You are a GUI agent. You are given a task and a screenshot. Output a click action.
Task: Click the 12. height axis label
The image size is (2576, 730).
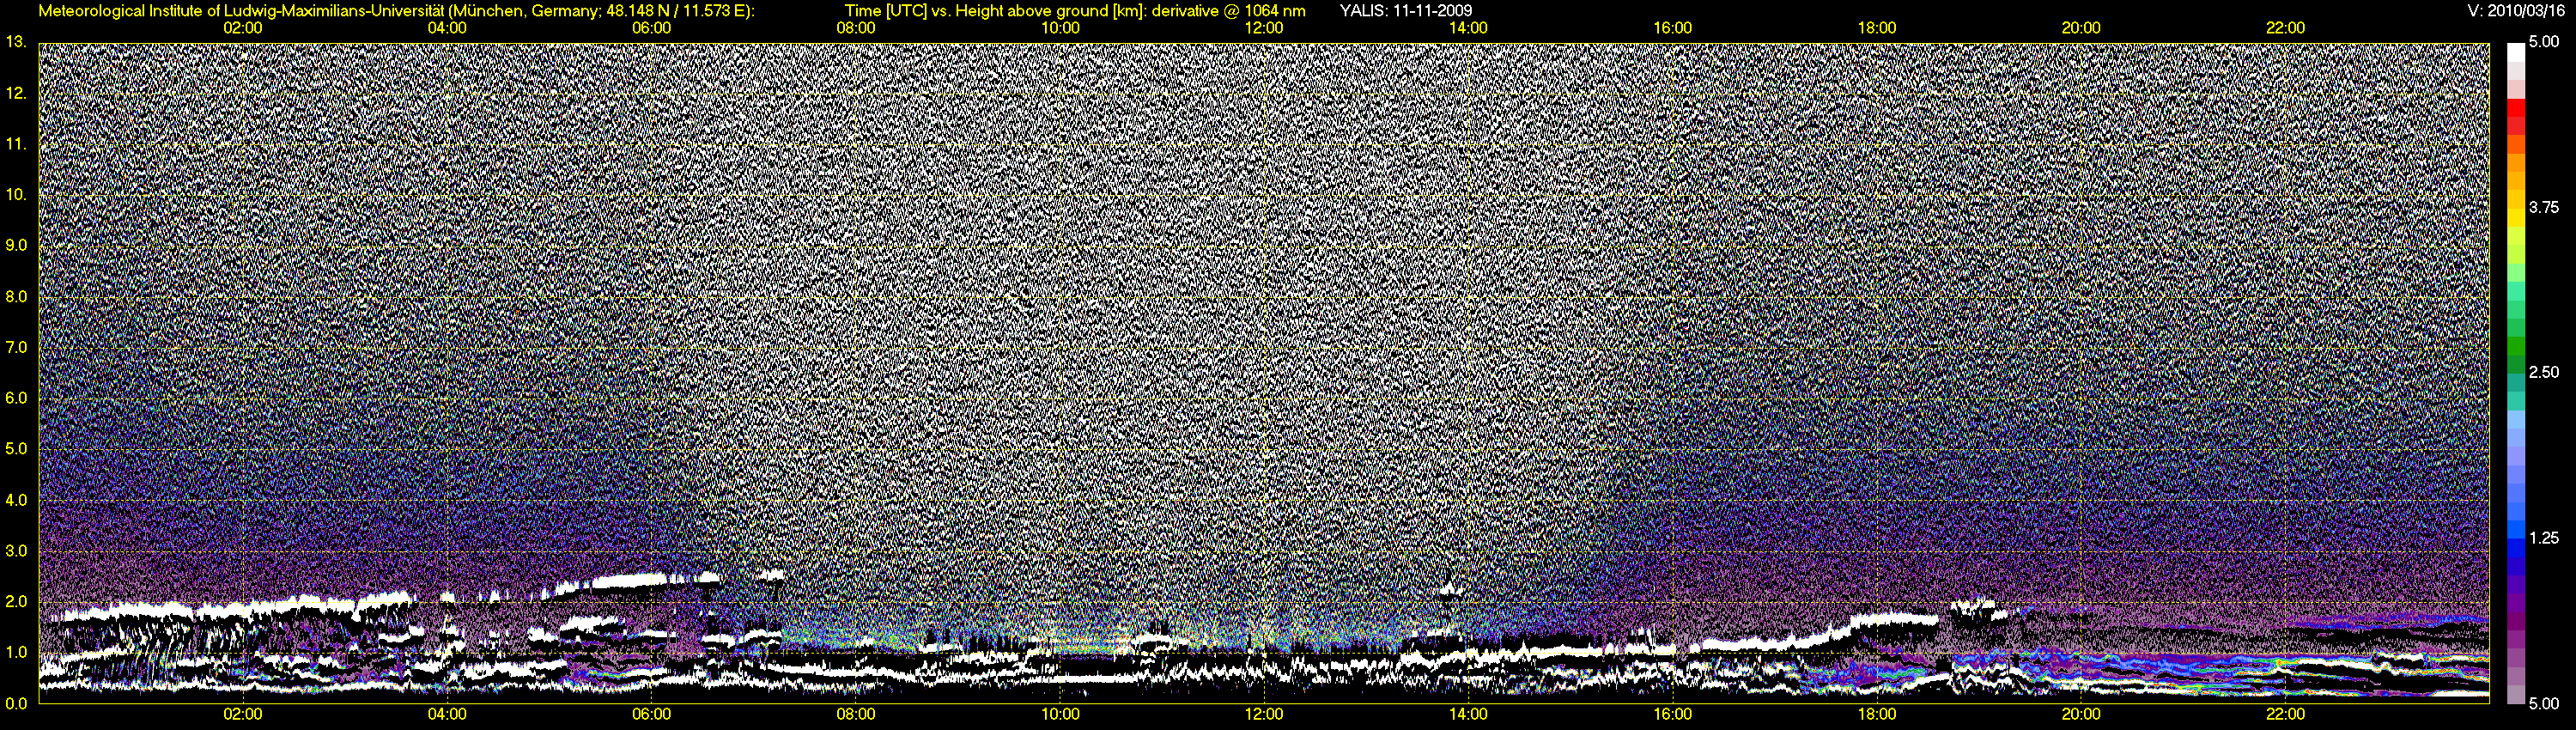pos(15,93)
